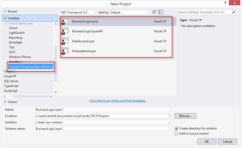This screenshot has height=148, width=242.
Task: Expand the Online templates section
Action: [x=5, y=102]
